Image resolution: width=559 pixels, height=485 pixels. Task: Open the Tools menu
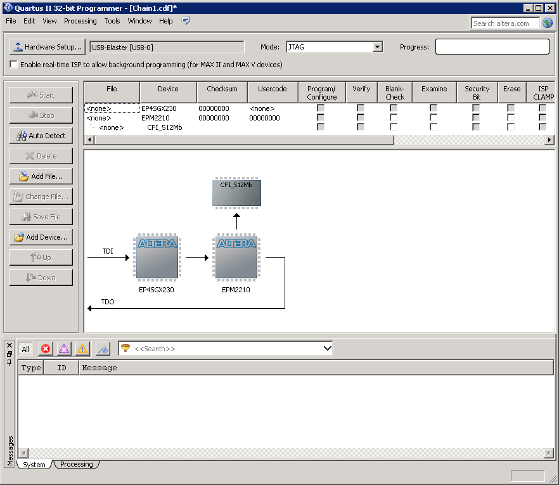pos(112,21)
